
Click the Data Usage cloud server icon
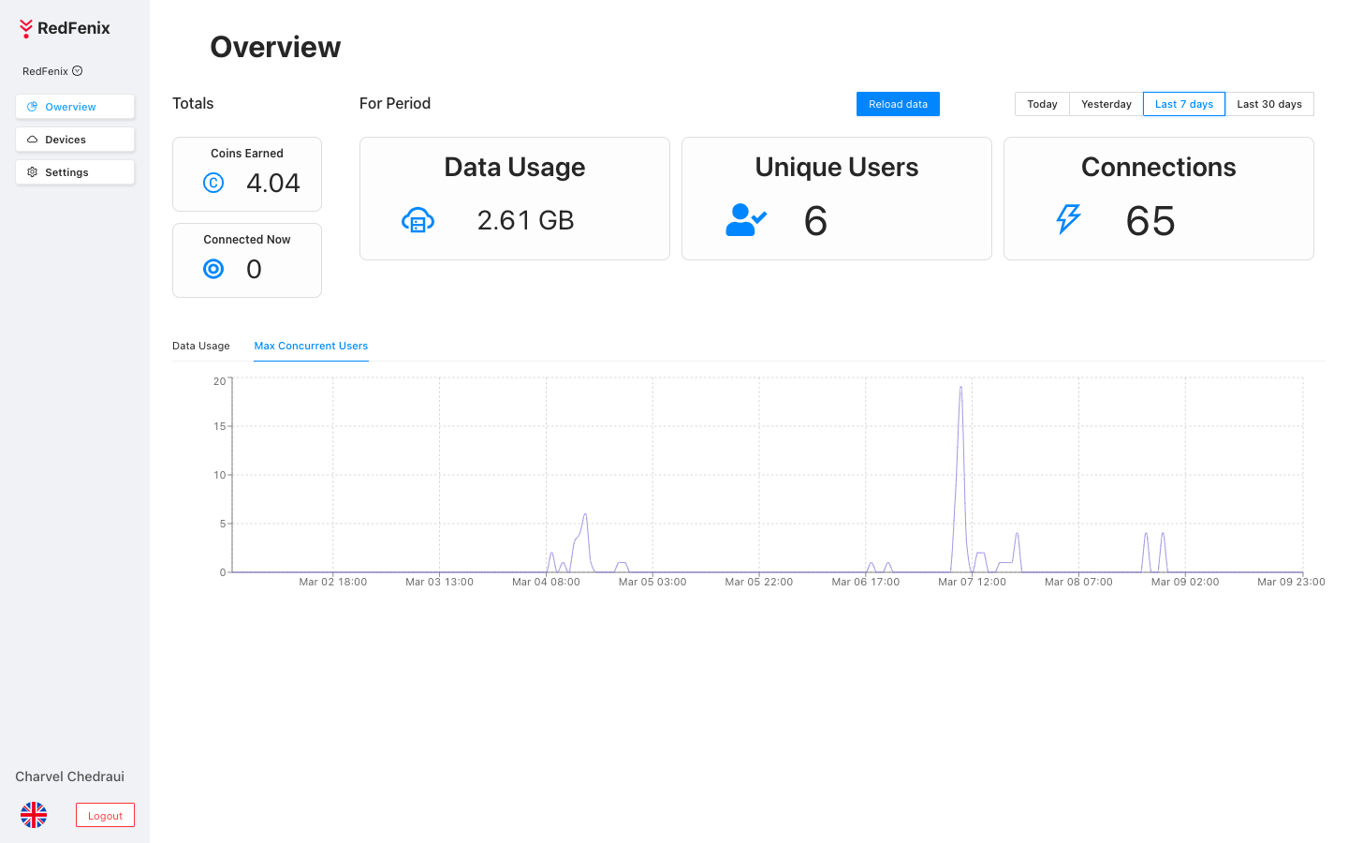pyautogui.click(x=418, y=221)
